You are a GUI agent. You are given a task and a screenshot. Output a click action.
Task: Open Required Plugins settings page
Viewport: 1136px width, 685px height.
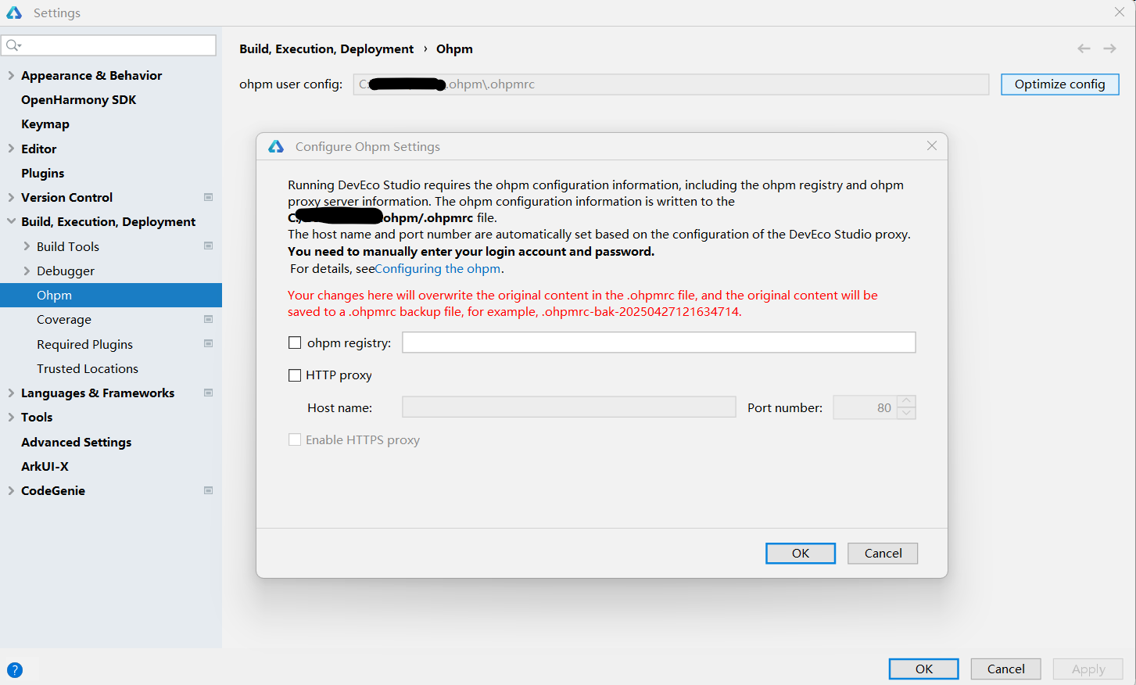(x=84, y=344)
